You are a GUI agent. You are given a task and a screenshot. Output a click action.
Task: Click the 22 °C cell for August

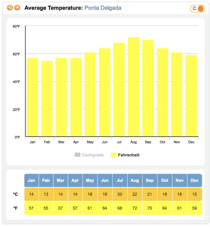tap(134, 194)
